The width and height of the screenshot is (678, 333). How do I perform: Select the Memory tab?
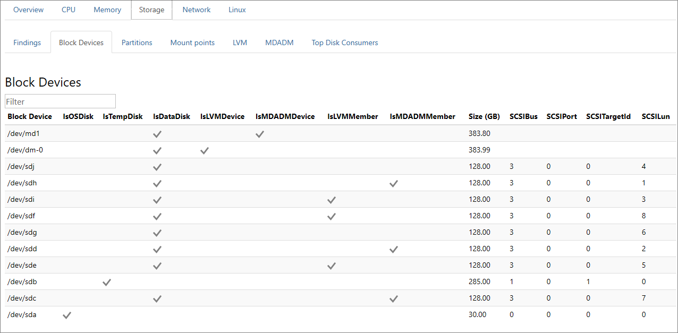(107, 10)
